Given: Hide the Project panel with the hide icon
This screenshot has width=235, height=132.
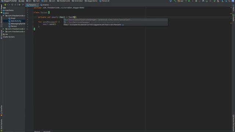Looking at the screenshot, I should click(x=23, y=5).
